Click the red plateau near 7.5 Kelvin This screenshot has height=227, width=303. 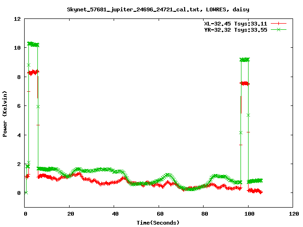click(245, 83)
